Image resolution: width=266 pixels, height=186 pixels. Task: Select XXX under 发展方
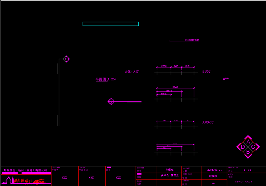click(64, 178)
